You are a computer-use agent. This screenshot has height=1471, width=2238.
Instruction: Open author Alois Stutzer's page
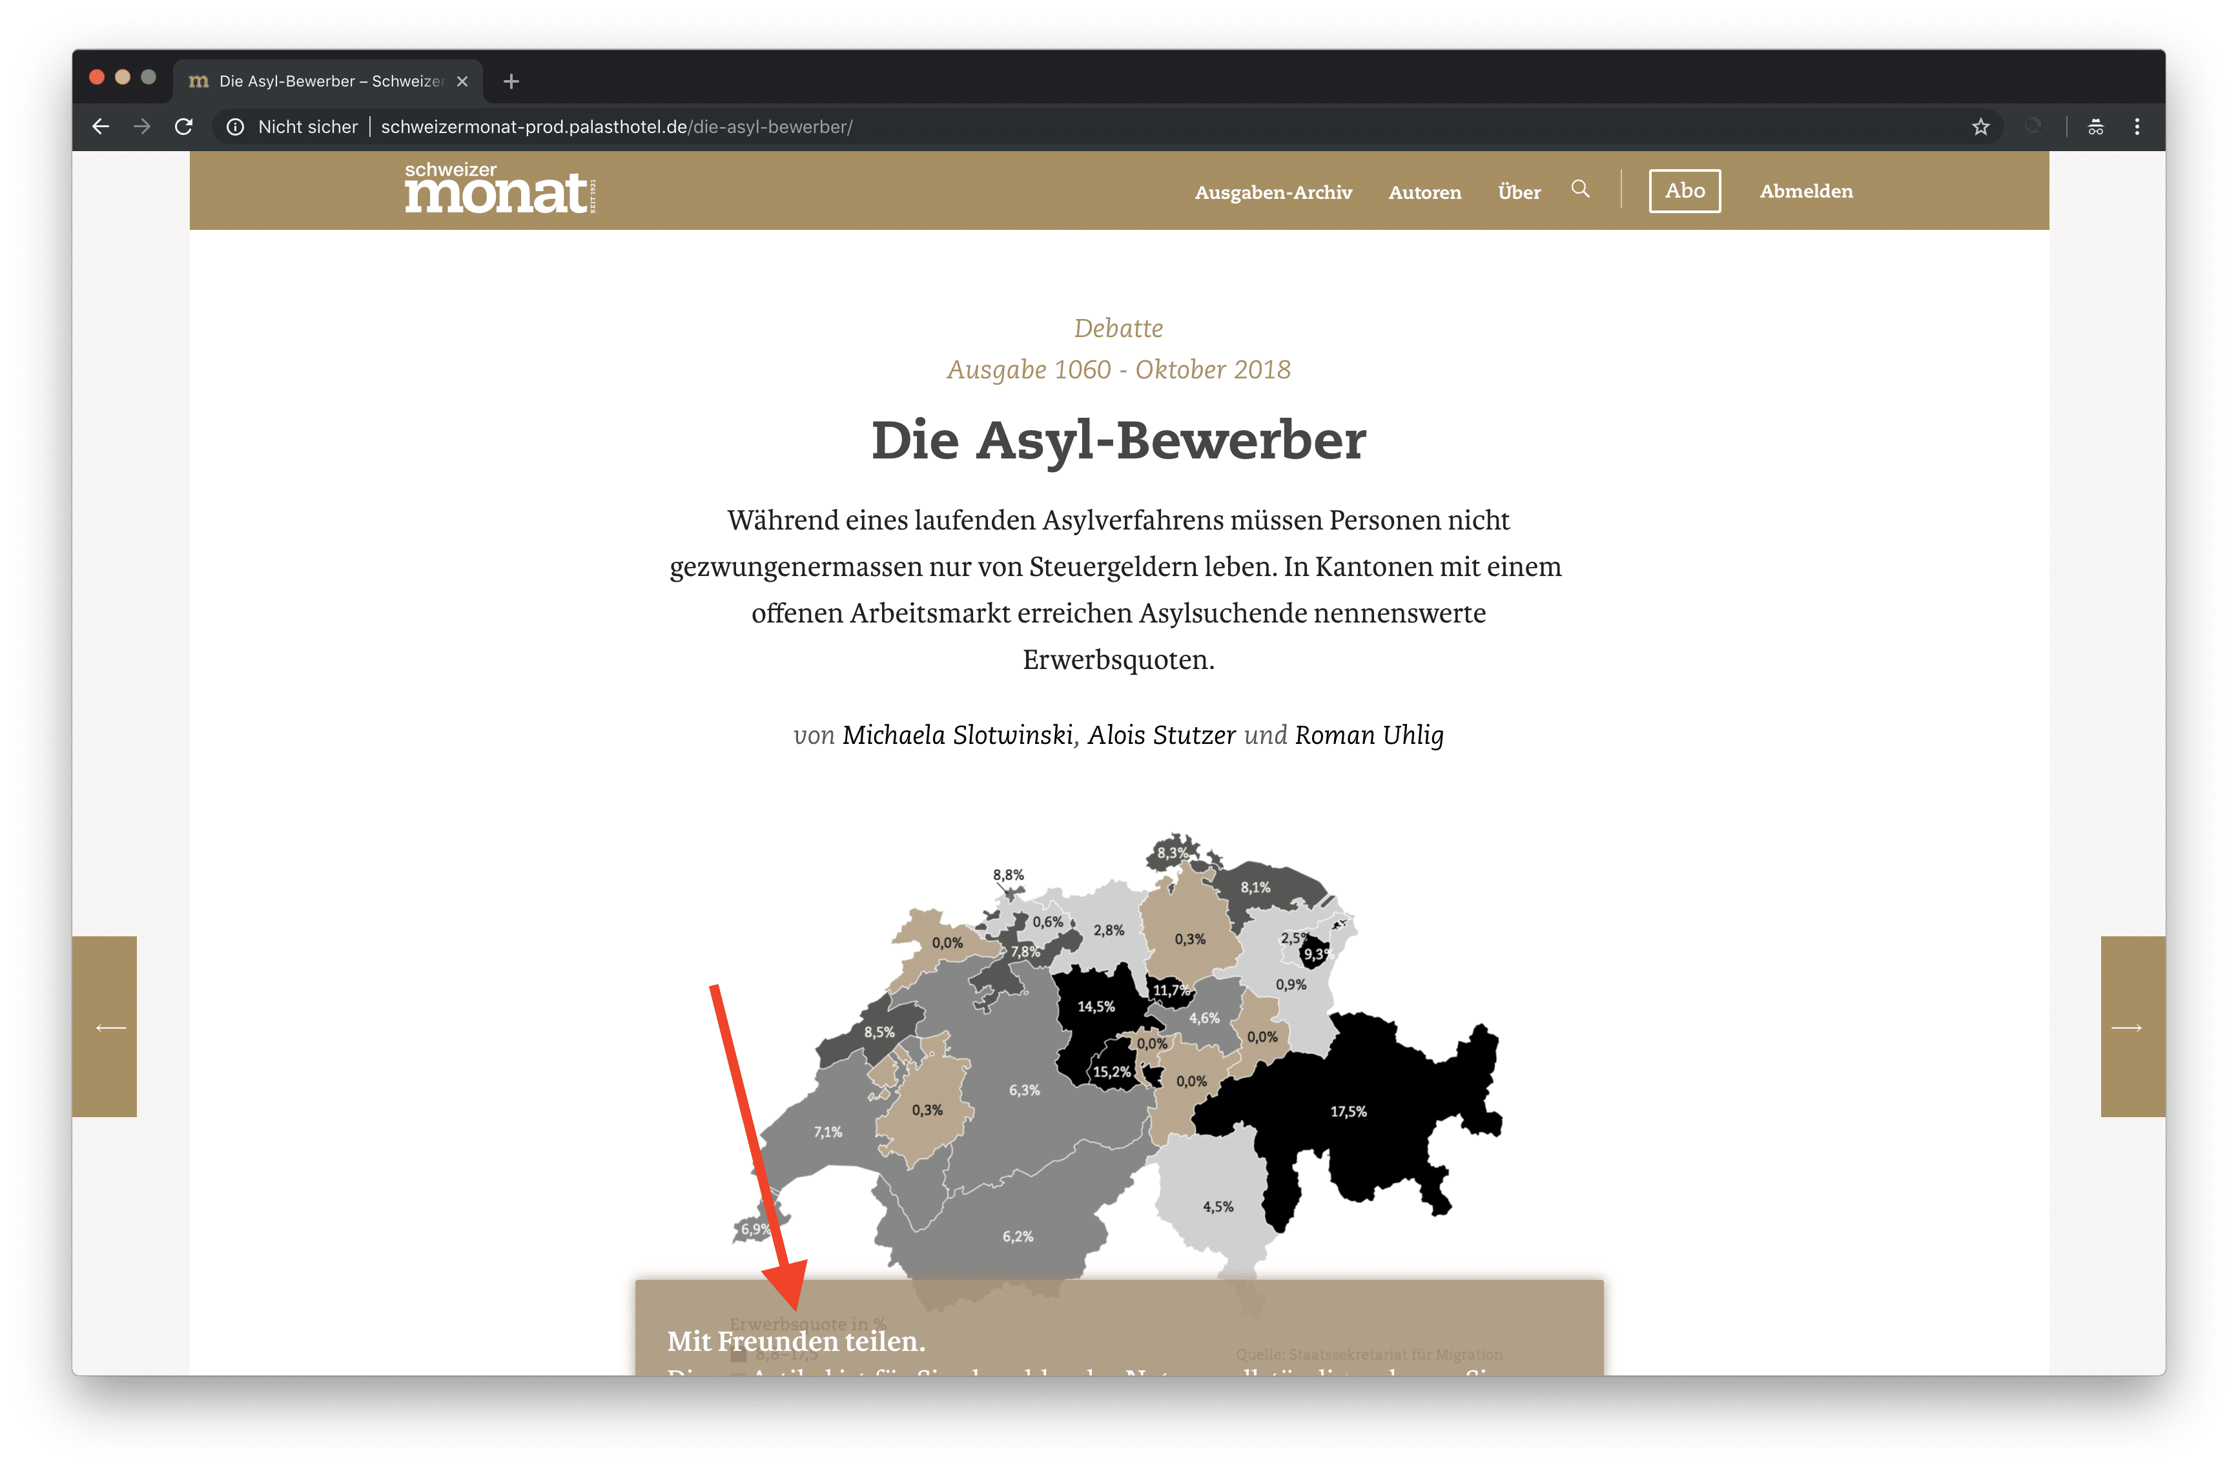click(1162, 735)
